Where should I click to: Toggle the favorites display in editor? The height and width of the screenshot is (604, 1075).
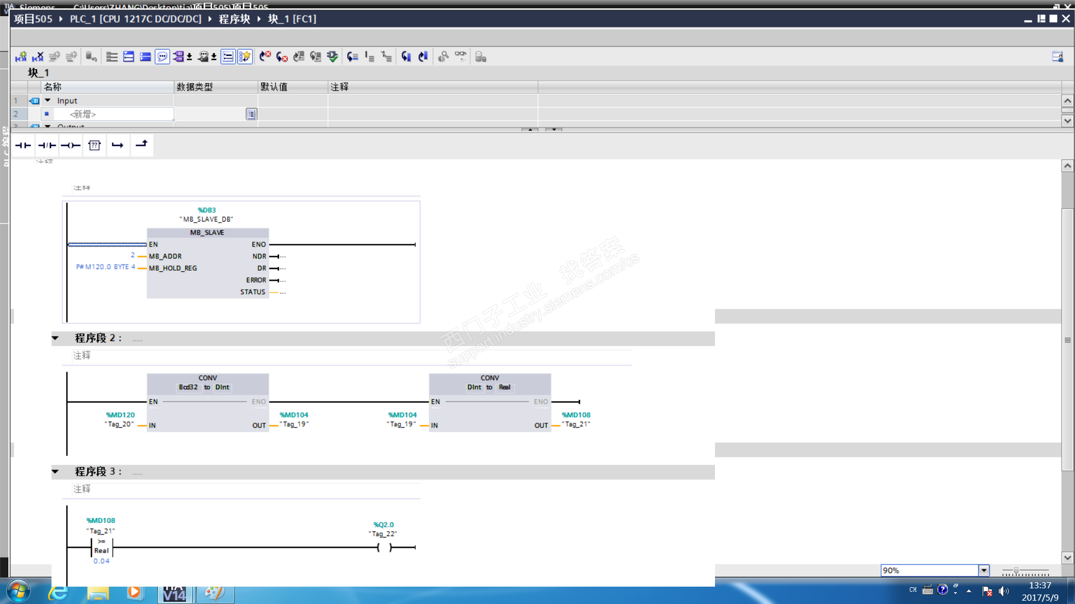tap(245, 56)
